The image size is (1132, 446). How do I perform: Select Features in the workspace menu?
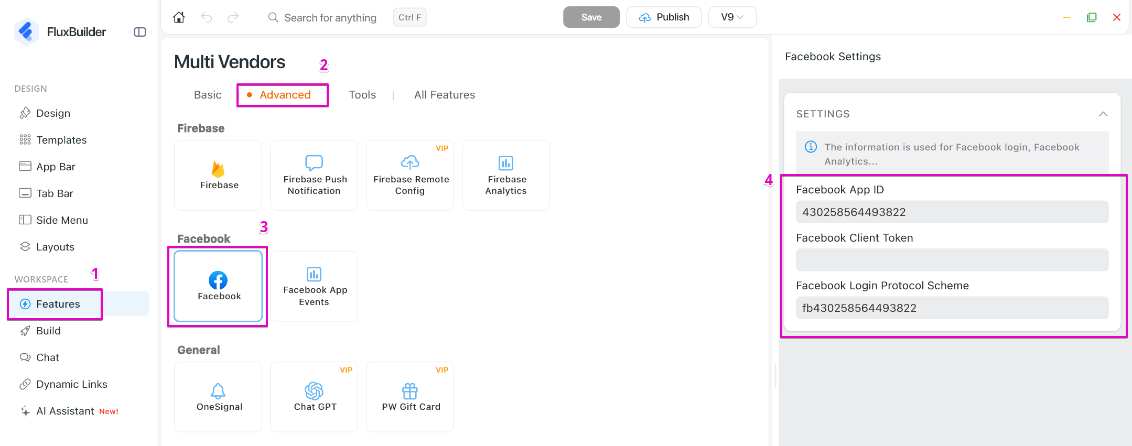79,304
